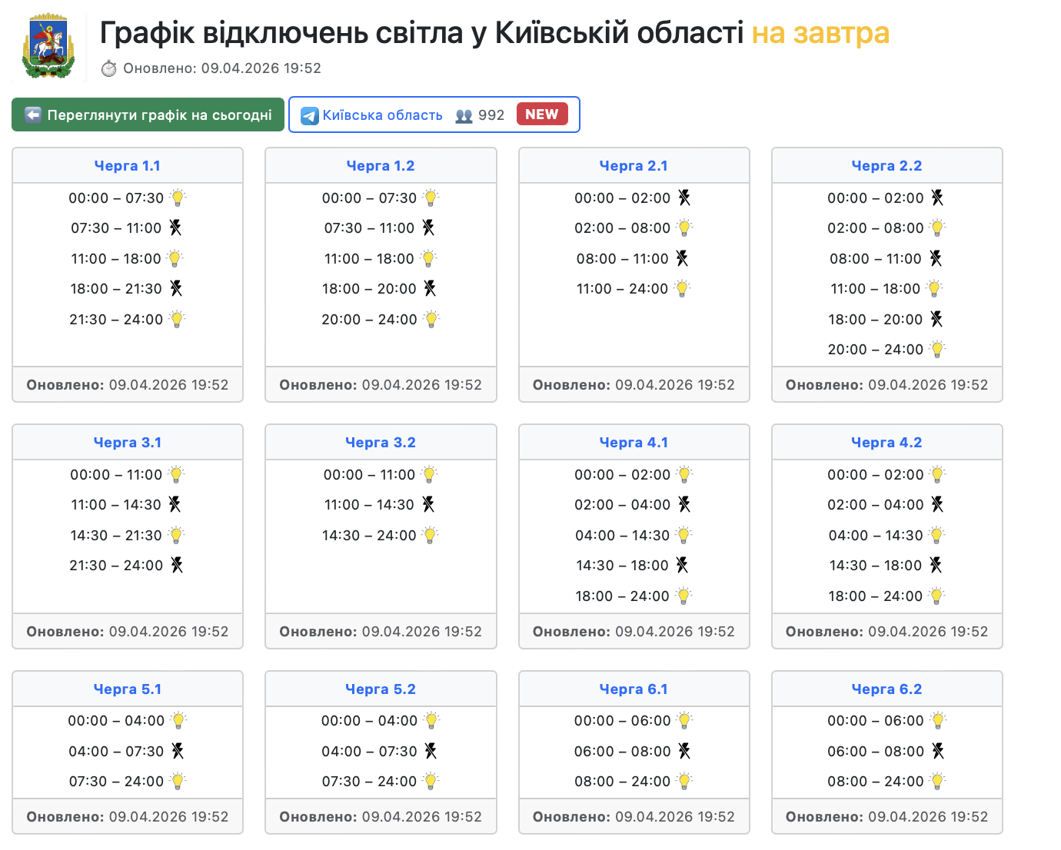Open the Київська область Telegram channel link
The image size is (1061, 850).
pos(382,115)
